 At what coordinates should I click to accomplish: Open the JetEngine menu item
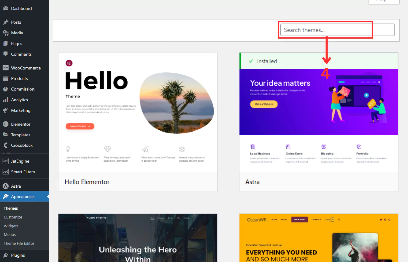click(x=25, y=161)
